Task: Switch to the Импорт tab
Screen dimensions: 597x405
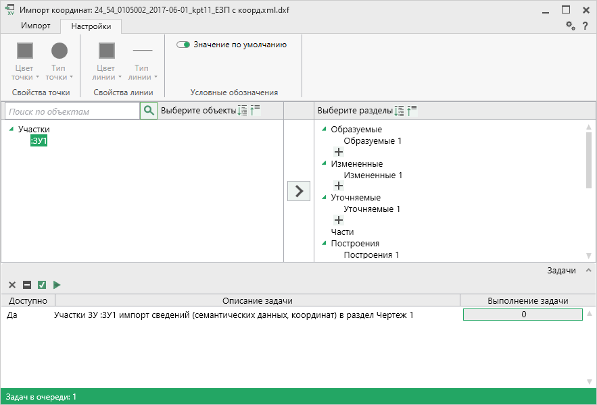Action: pyautogui.click(x=35, y=26)
